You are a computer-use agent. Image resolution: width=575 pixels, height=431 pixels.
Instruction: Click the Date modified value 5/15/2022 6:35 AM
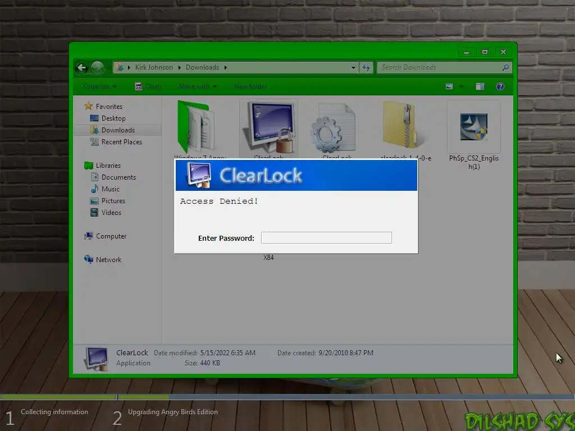[x=228, y=353]
